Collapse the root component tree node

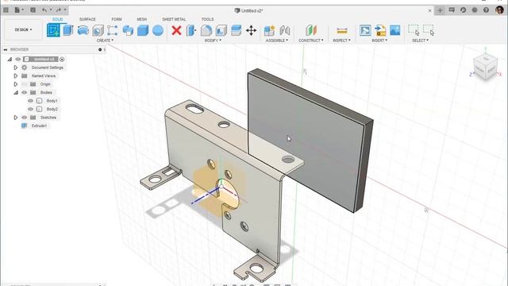[10, 60]
